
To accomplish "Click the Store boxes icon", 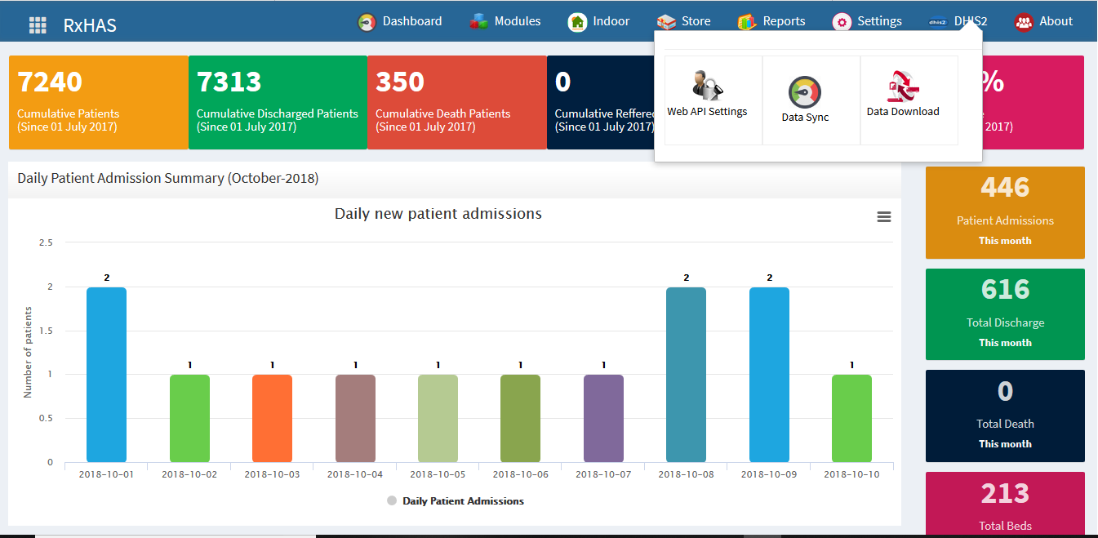I will point(666,22).
